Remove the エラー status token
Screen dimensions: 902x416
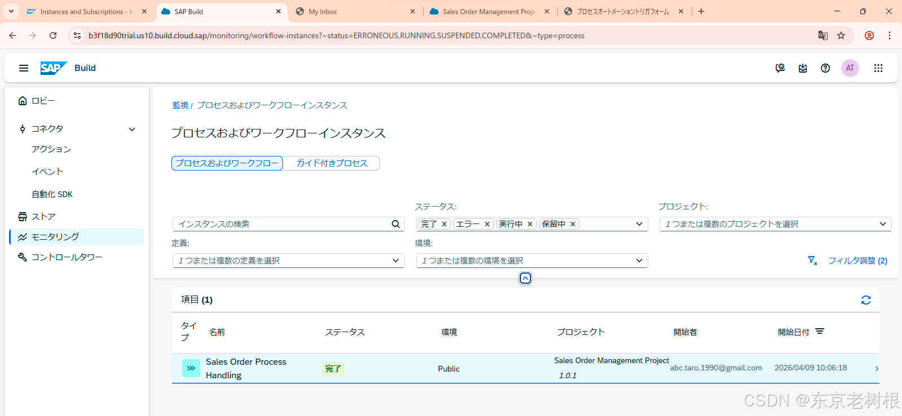point(487,224)
